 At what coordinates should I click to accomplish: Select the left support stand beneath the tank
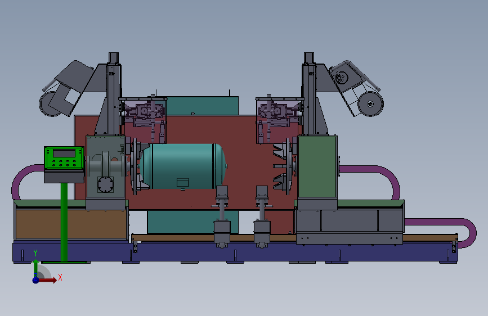pyautogui.click(x=222, y=217)
